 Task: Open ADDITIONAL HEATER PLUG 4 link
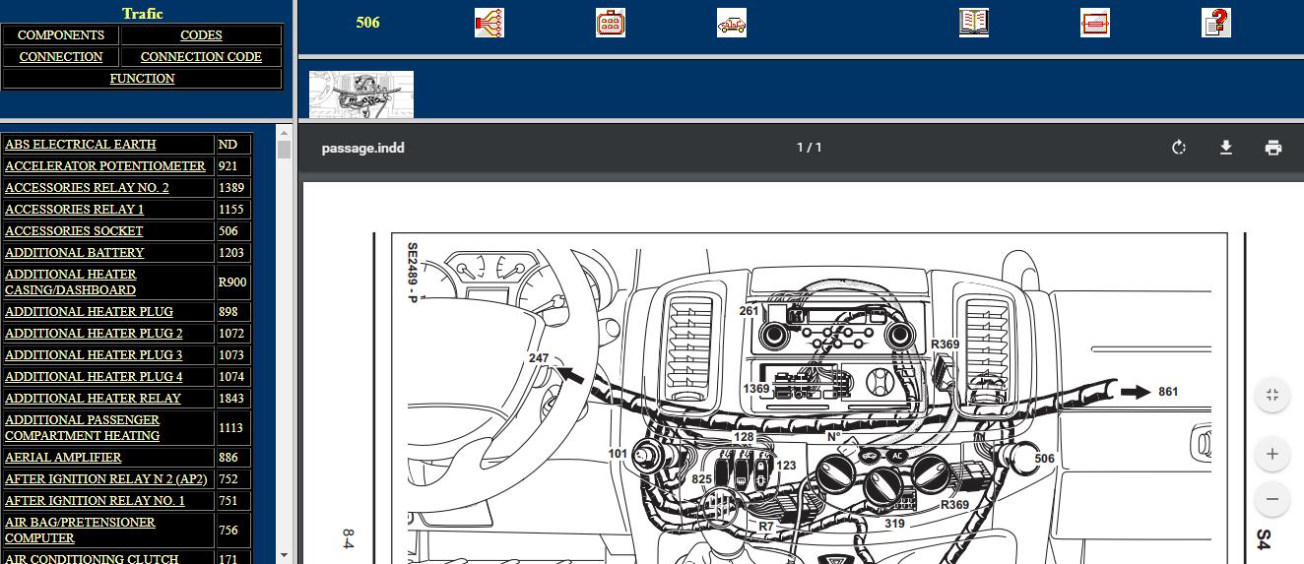[x=94, y=377]
